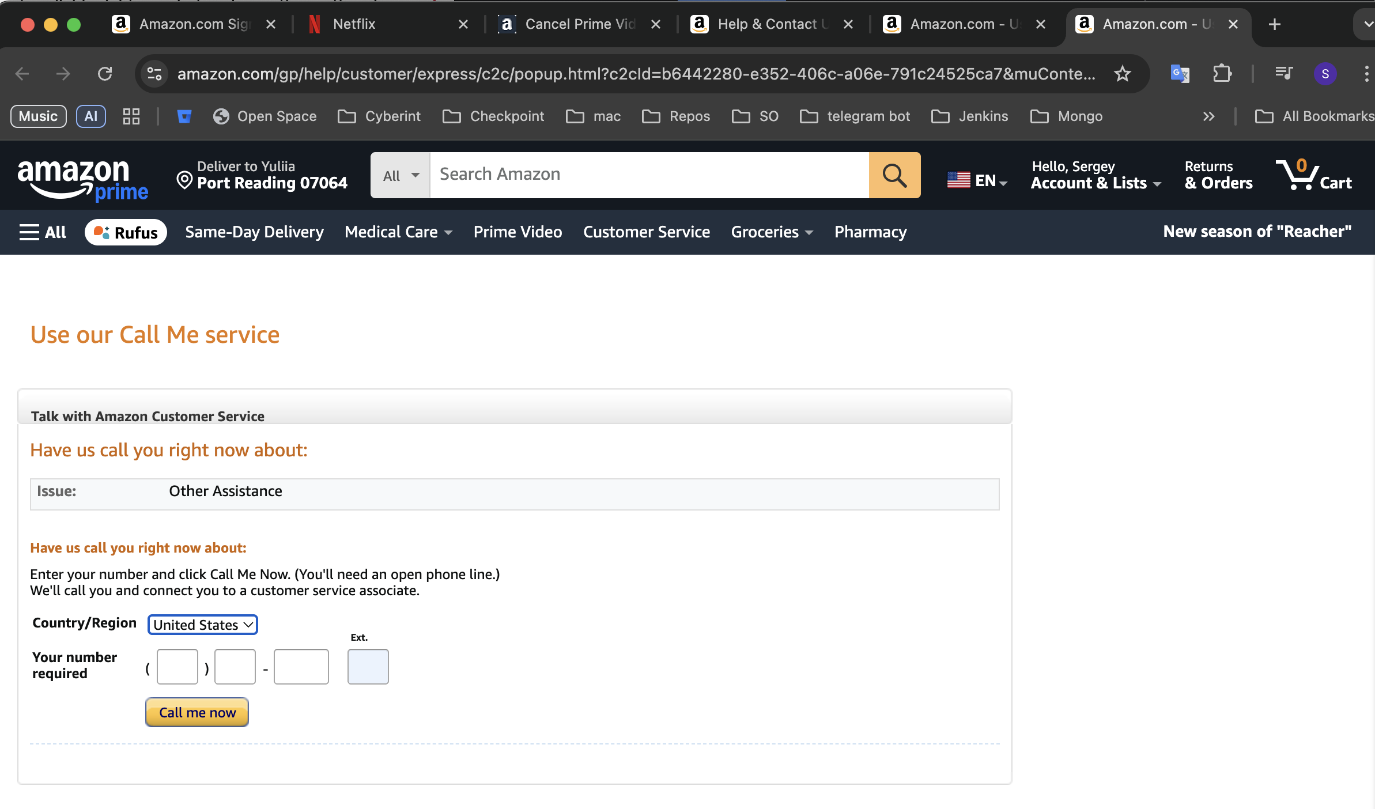The image size is (1375, 809).
Task: Open the shopping Cart icon
Action: (1313, 175)
